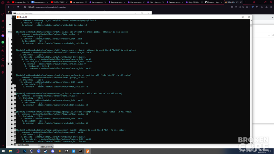Click phpMyAdmin home icon
This screenshot has width=274, height=154.
(10, 24)
